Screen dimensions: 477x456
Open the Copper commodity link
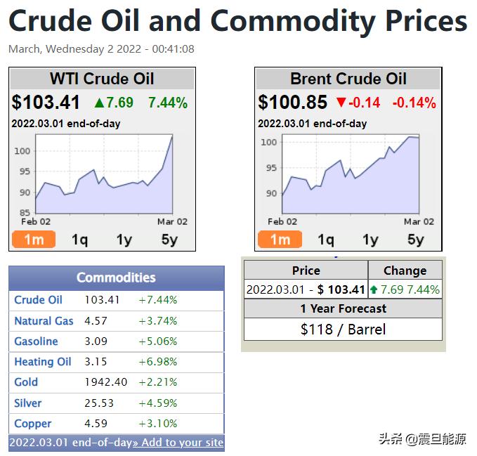[x=33, y=424]
